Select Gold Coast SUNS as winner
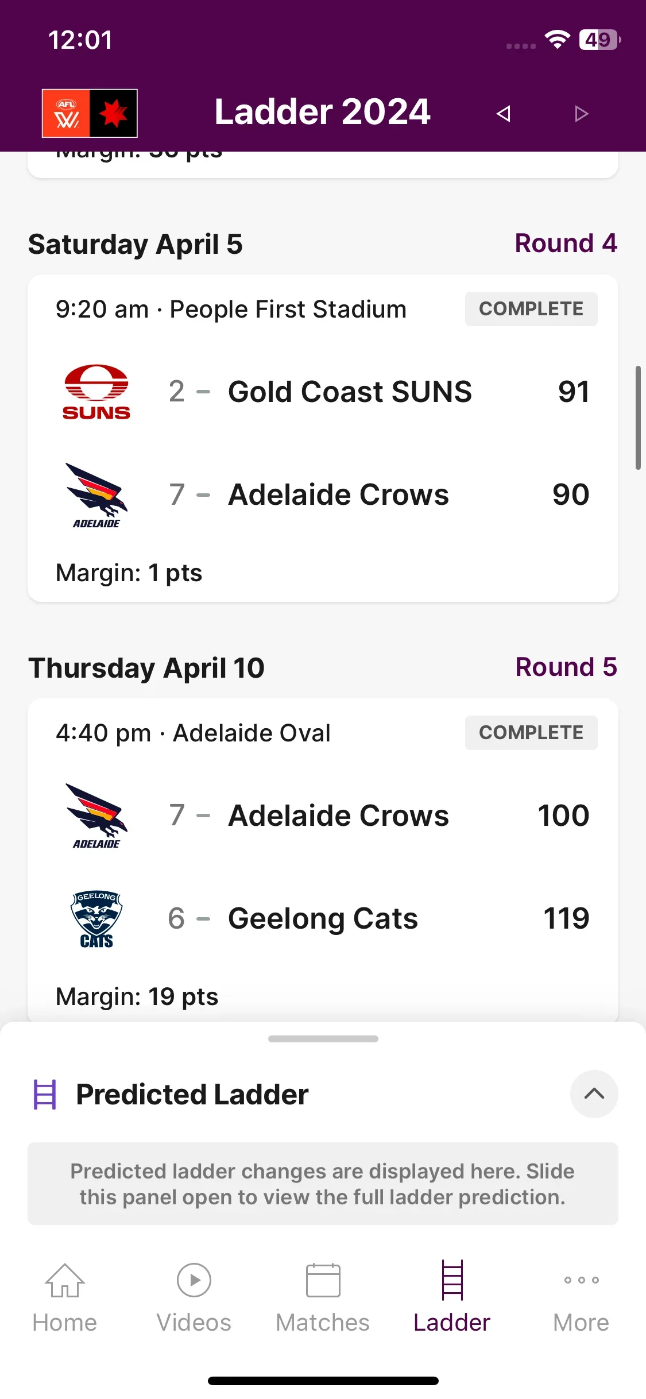Viewport: 646px width, 1399px height. pyautogui.click(x=323, y=392)
